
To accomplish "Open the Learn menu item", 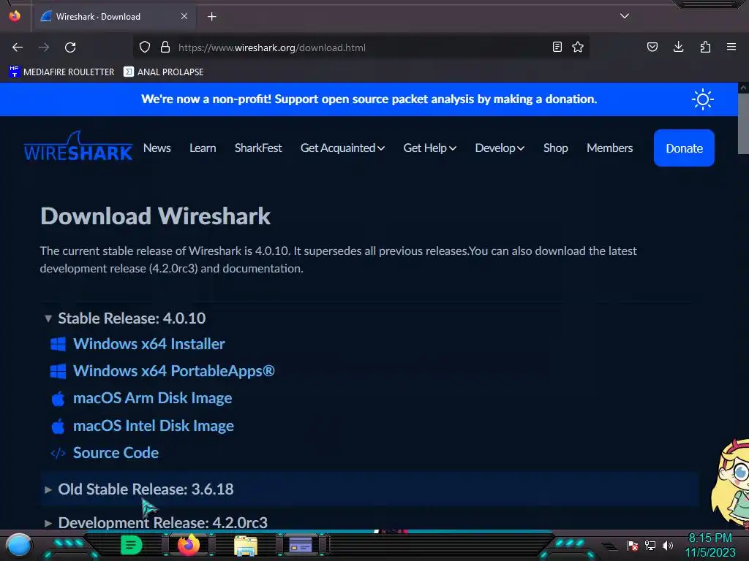I will tap(203, 148).
